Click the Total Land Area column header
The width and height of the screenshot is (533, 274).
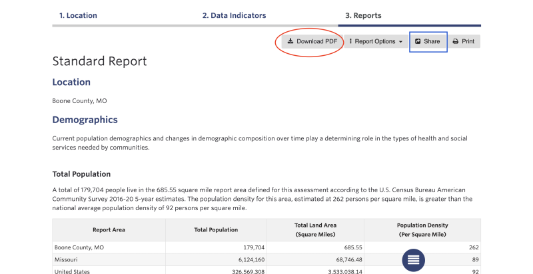pyautogui.click(x=316, y=230)
